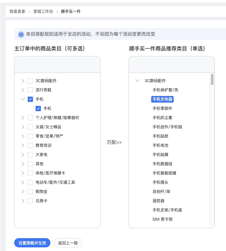This screenshot has width=226, height=251.
Task: Check the 教育培训 checkbox
Action: 30,145
